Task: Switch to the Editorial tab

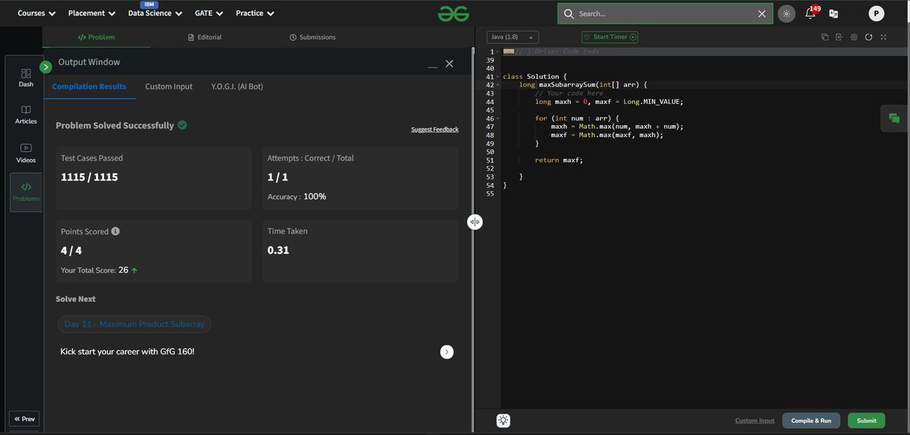Action: 205,37
